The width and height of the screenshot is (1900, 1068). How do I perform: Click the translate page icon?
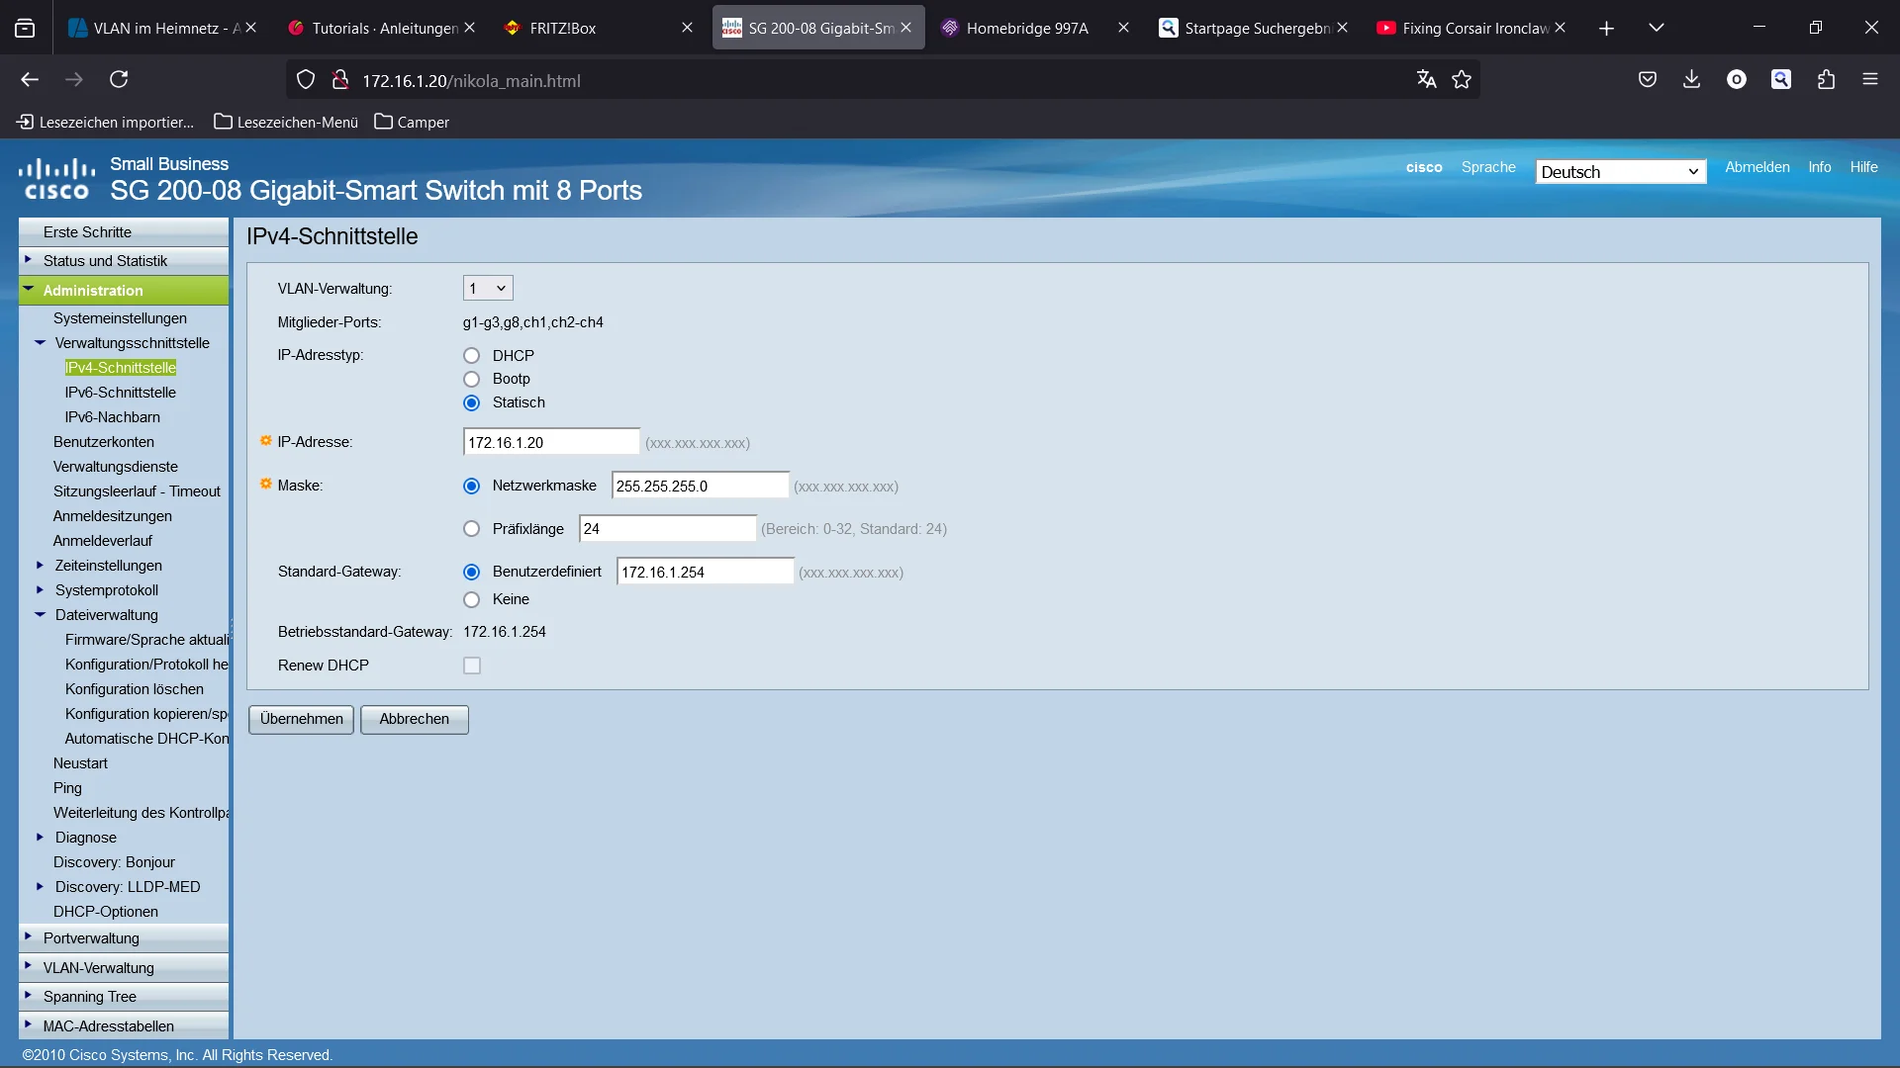coord(1426,80)
